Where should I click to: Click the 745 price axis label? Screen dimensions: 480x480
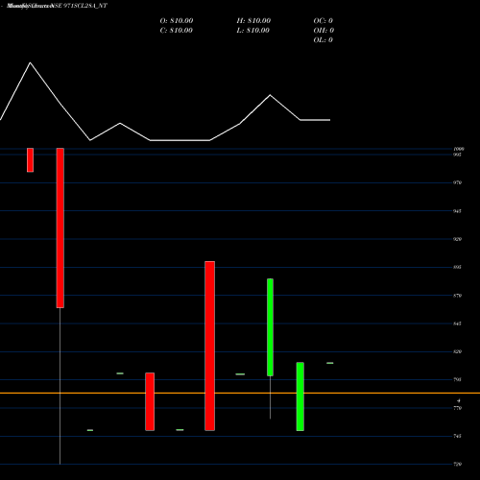(457, 436)
